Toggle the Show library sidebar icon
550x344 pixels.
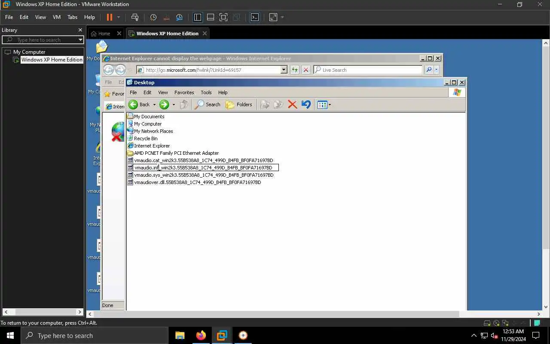coord(198,17)
